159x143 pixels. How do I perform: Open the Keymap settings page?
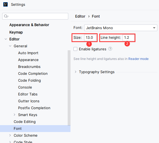(16, 32)
